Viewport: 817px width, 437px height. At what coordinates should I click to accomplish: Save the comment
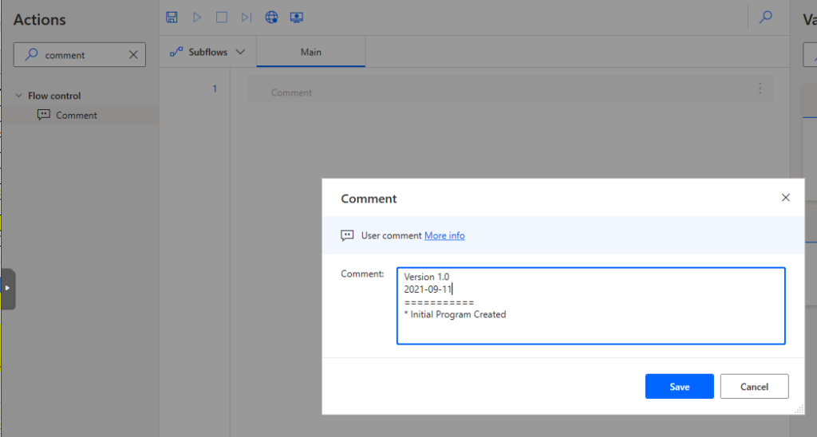tap(680, 387)
